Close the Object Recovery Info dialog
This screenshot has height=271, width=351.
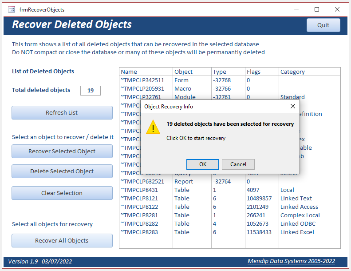point(292,106)
